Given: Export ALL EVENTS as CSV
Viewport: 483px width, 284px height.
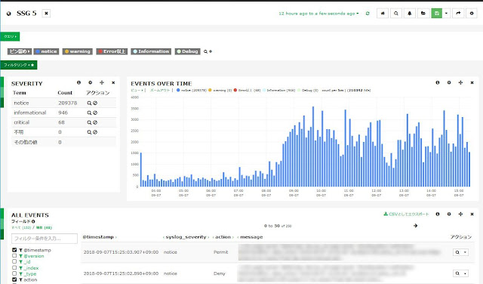Looking at the screenshot, I should click(x=406, y=214).
